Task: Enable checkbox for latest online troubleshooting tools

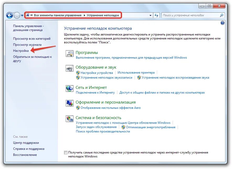Action: pyautogui.click(x=66, y=152)
